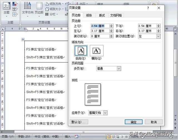The width and height of the screenshot is (178, 140).
Task: Click the left margin spinner arrows
Action: (x=111, y=31)
